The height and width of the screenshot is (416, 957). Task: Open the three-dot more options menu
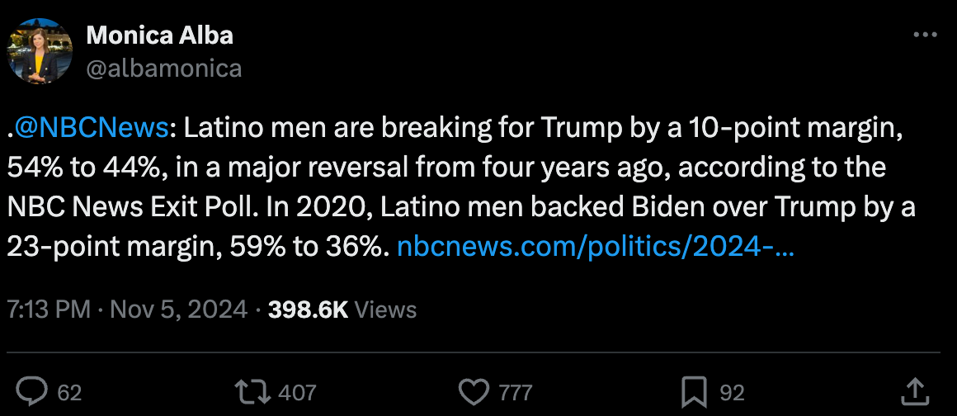tap(925, 36)
